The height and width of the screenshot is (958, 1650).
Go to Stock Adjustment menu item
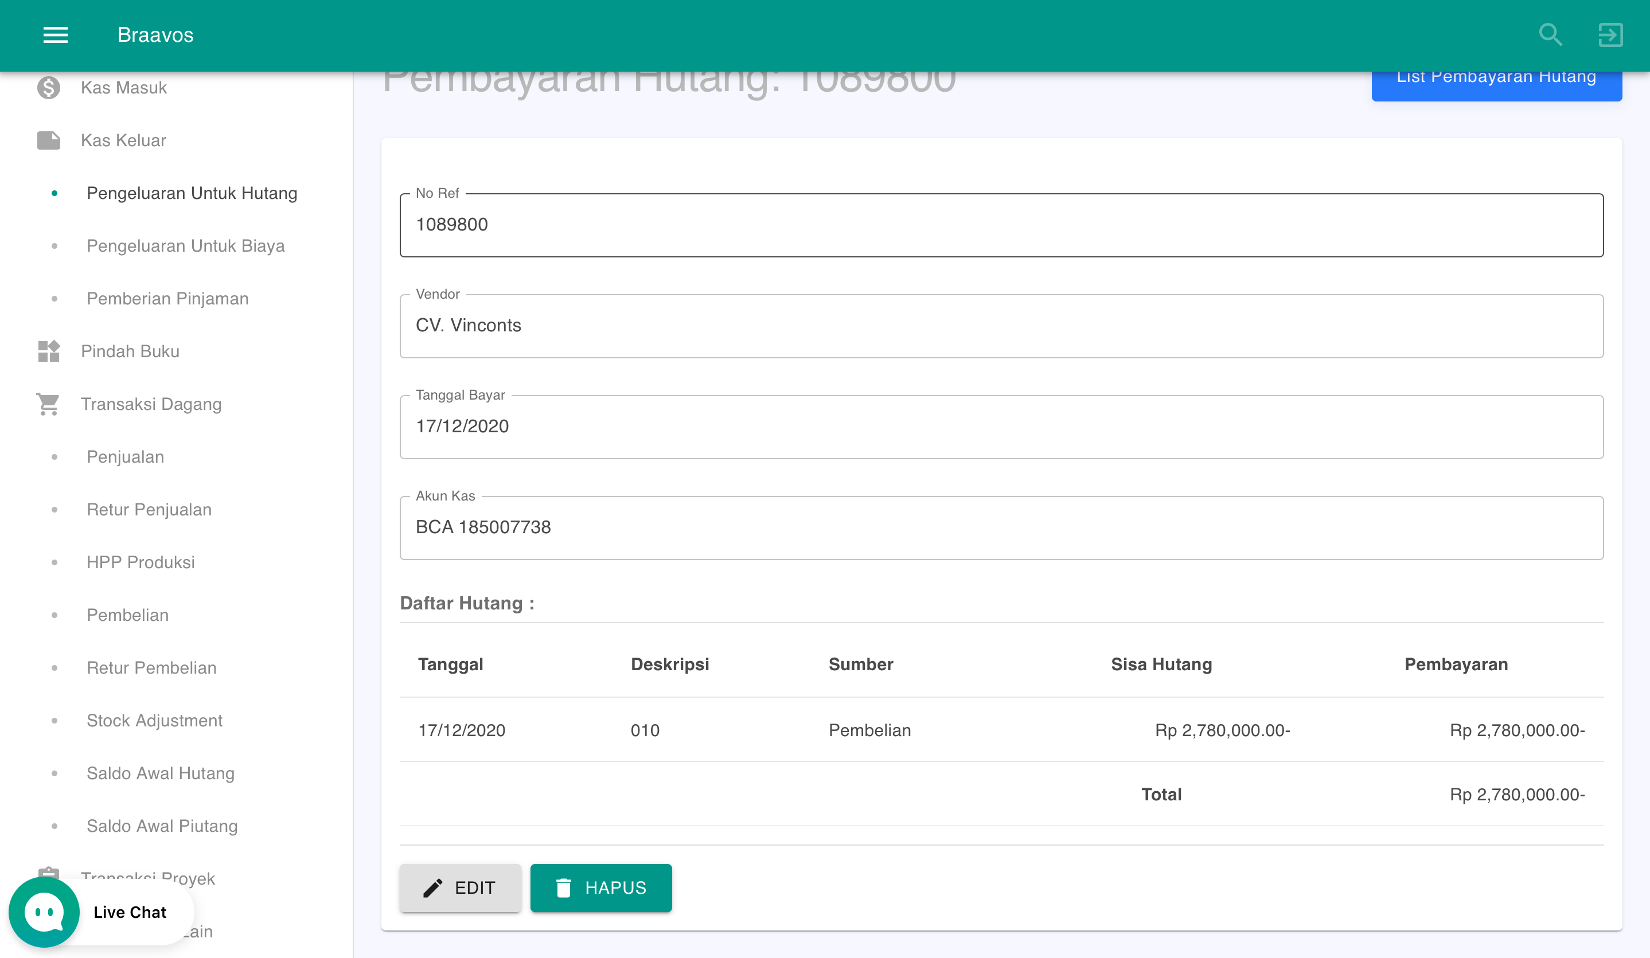(154, 721)
